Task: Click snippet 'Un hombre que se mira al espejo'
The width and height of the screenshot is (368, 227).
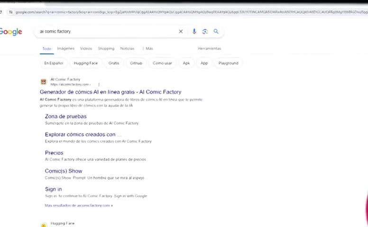Action: (x=116, y=178)
